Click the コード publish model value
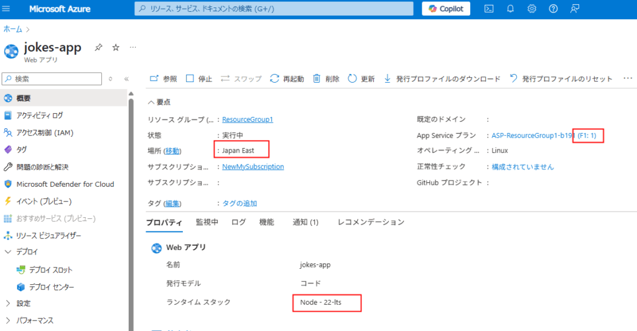Screen dimensions: 637x331 coord(310,284)
